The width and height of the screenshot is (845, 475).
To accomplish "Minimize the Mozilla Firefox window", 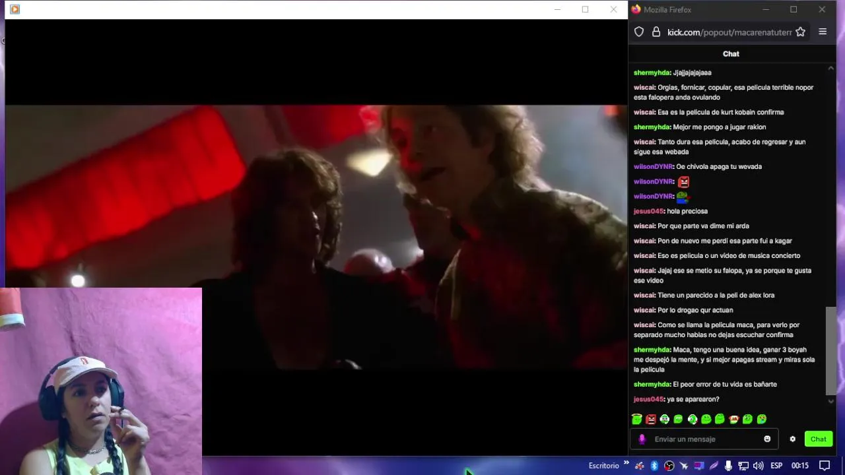I will pyautogui.click(x=766, y=9).
